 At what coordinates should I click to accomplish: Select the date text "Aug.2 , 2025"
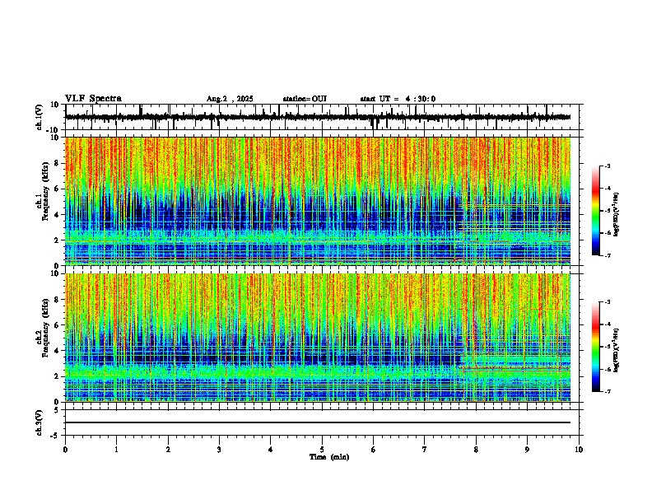pos(230,99)
